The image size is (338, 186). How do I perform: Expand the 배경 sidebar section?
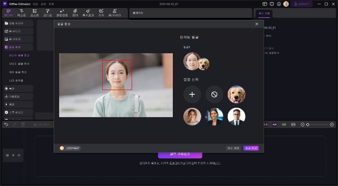point(18,104)
